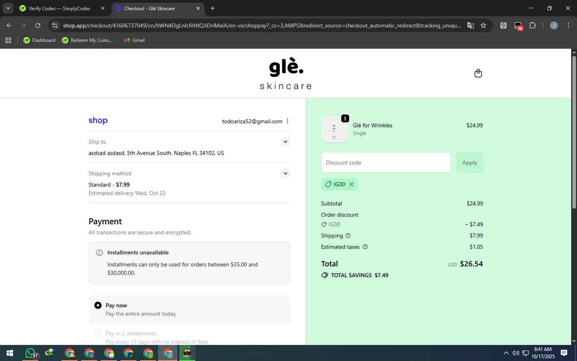This screenshot has height=361, width=577.
Task: Click TOTAL SAVINGS $7.49 text
Action: point(360,275)
